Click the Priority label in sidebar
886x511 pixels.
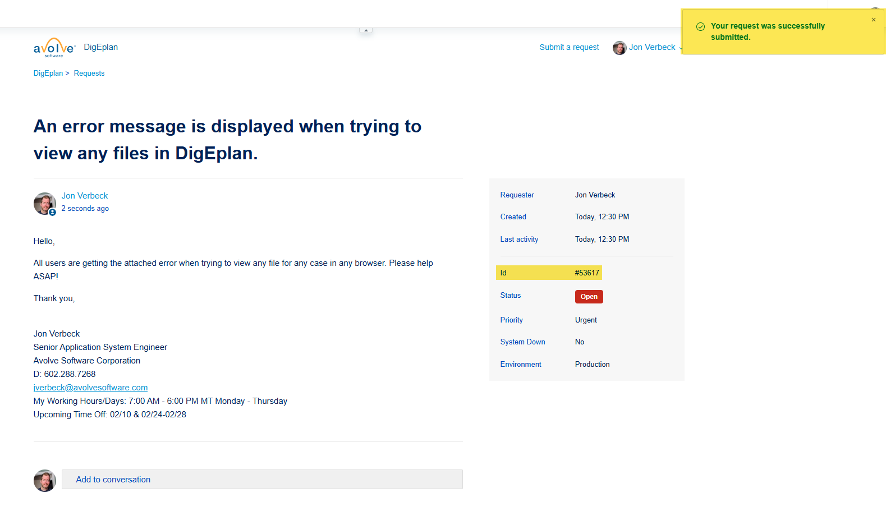tap(511, 320)
